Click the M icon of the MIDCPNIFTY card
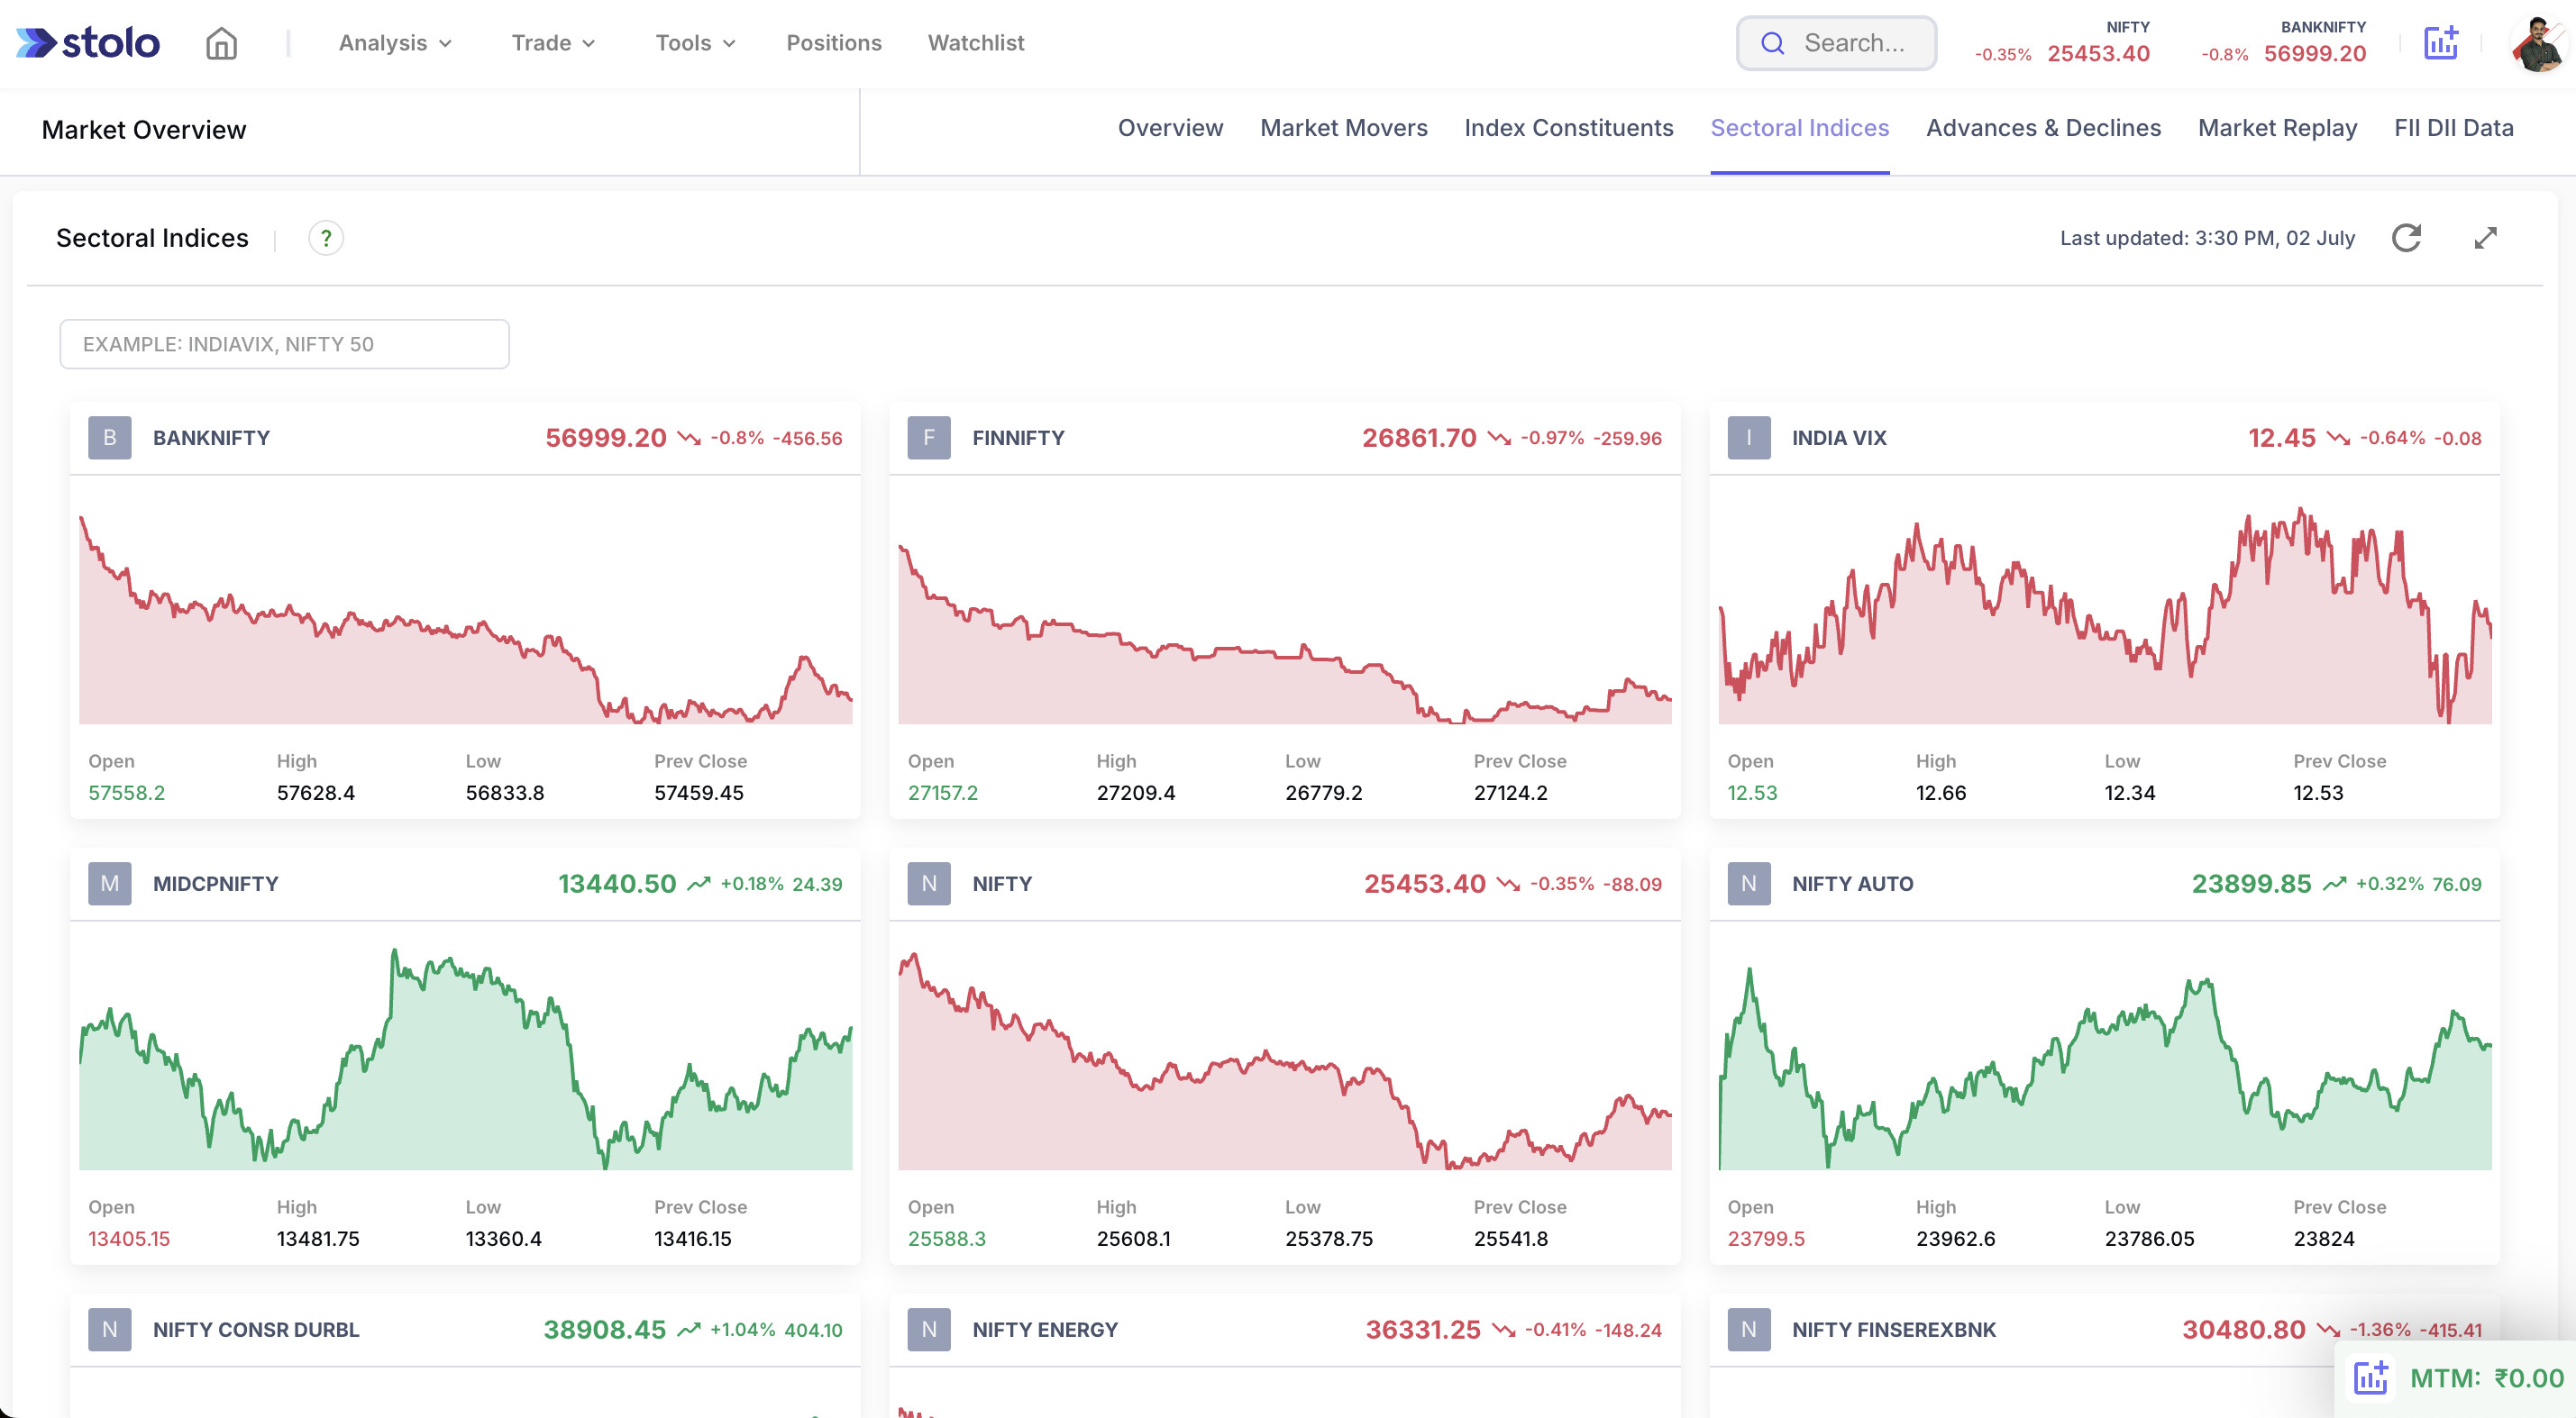Viewport: 2576px width, 1418px height. 110,884
